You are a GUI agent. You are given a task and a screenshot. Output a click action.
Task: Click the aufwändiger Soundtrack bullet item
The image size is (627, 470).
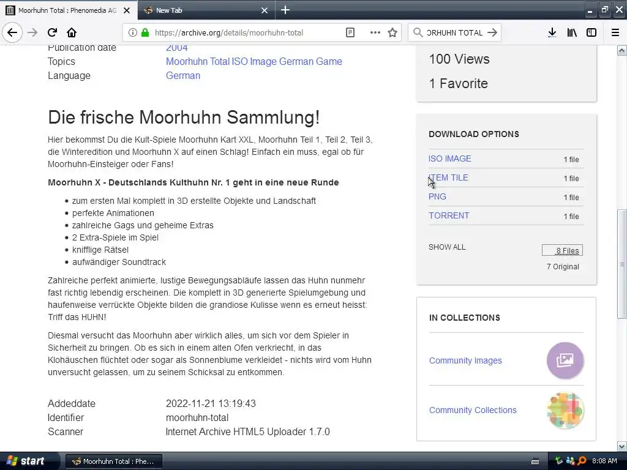119,262
